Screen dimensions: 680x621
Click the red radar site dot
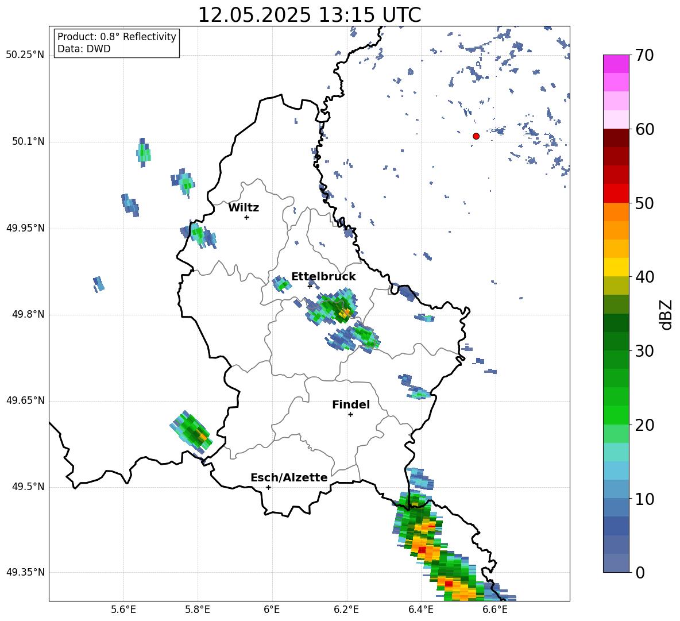476,136
